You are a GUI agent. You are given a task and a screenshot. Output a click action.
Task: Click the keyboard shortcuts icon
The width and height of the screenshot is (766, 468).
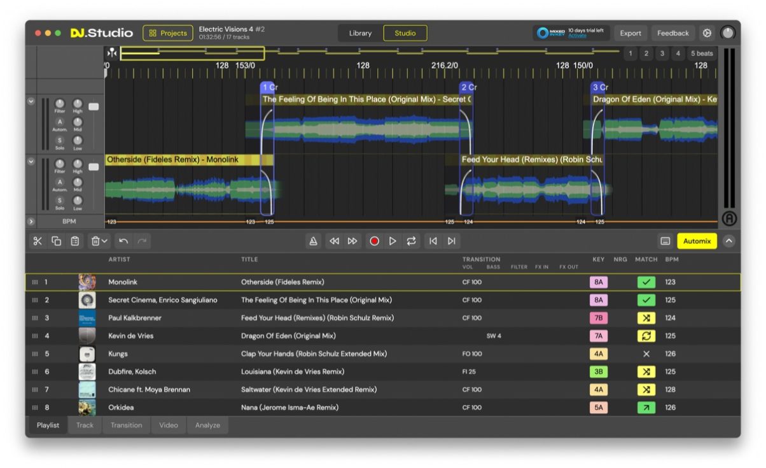tap(665, 241)
